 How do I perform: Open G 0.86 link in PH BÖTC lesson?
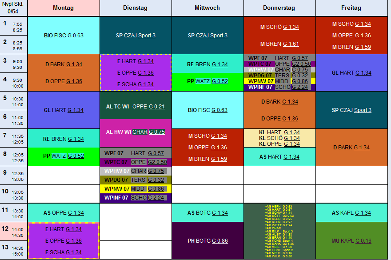tap(219, 241)
